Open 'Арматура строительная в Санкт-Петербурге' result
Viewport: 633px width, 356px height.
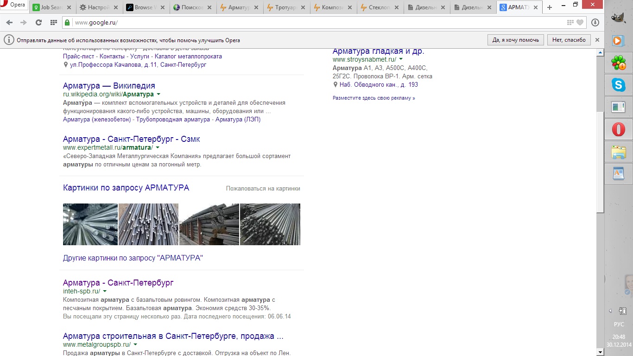tap(173, 336)
